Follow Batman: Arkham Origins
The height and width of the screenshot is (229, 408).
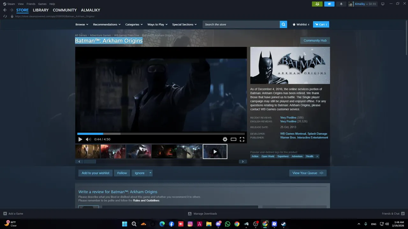pyautogui.click(x=122, y=173)
